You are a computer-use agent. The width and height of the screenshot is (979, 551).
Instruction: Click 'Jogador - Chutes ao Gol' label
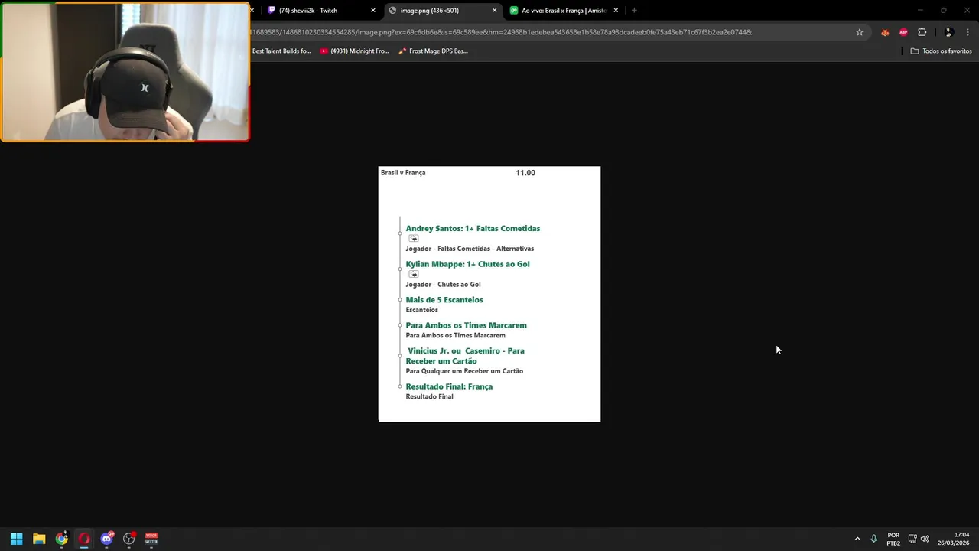[443, 285]
